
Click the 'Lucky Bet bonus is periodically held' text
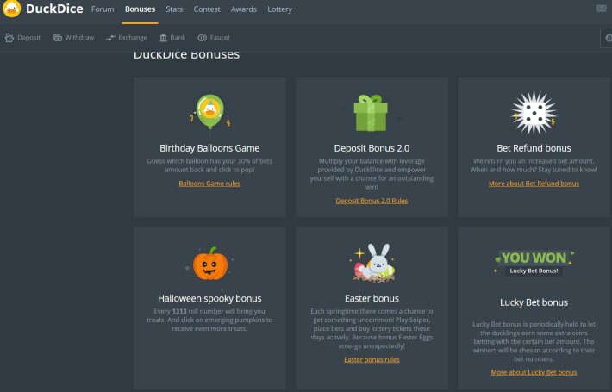(x=534, y=342)
